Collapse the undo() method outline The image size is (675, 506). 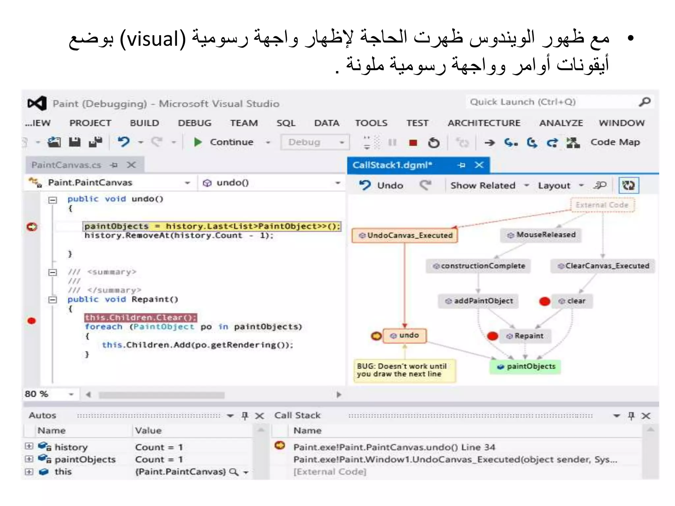coord(52,200)
